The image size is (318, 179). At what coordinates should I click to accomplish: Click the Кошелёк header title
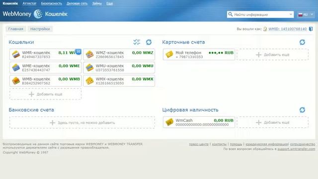click(x=56, y=14)
